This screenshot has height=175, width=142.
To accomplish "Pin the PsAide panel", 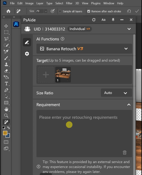I will click(113, 20).
